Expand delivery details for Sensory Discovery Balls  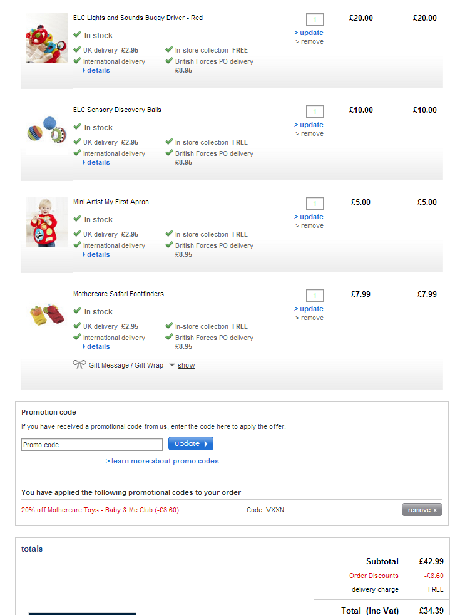(98, 163)
